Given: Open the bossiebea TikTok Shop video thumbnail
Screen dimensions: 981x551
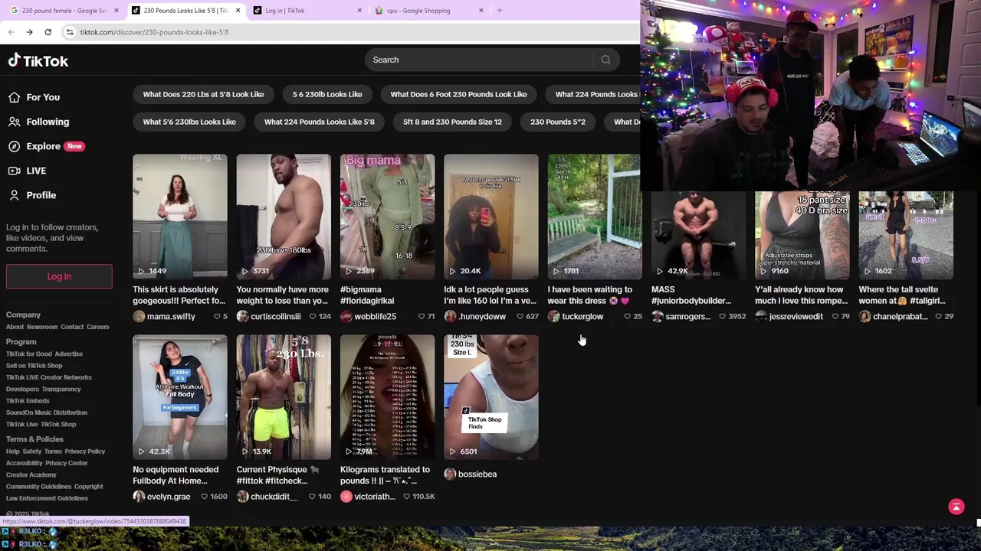Looking at the screenshot, I should pos(491,397).
